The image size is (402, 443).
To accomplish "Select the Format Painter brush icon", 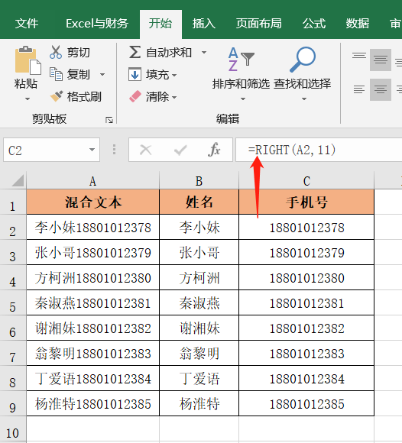I will pyautogui.click(x=57, y=96).
